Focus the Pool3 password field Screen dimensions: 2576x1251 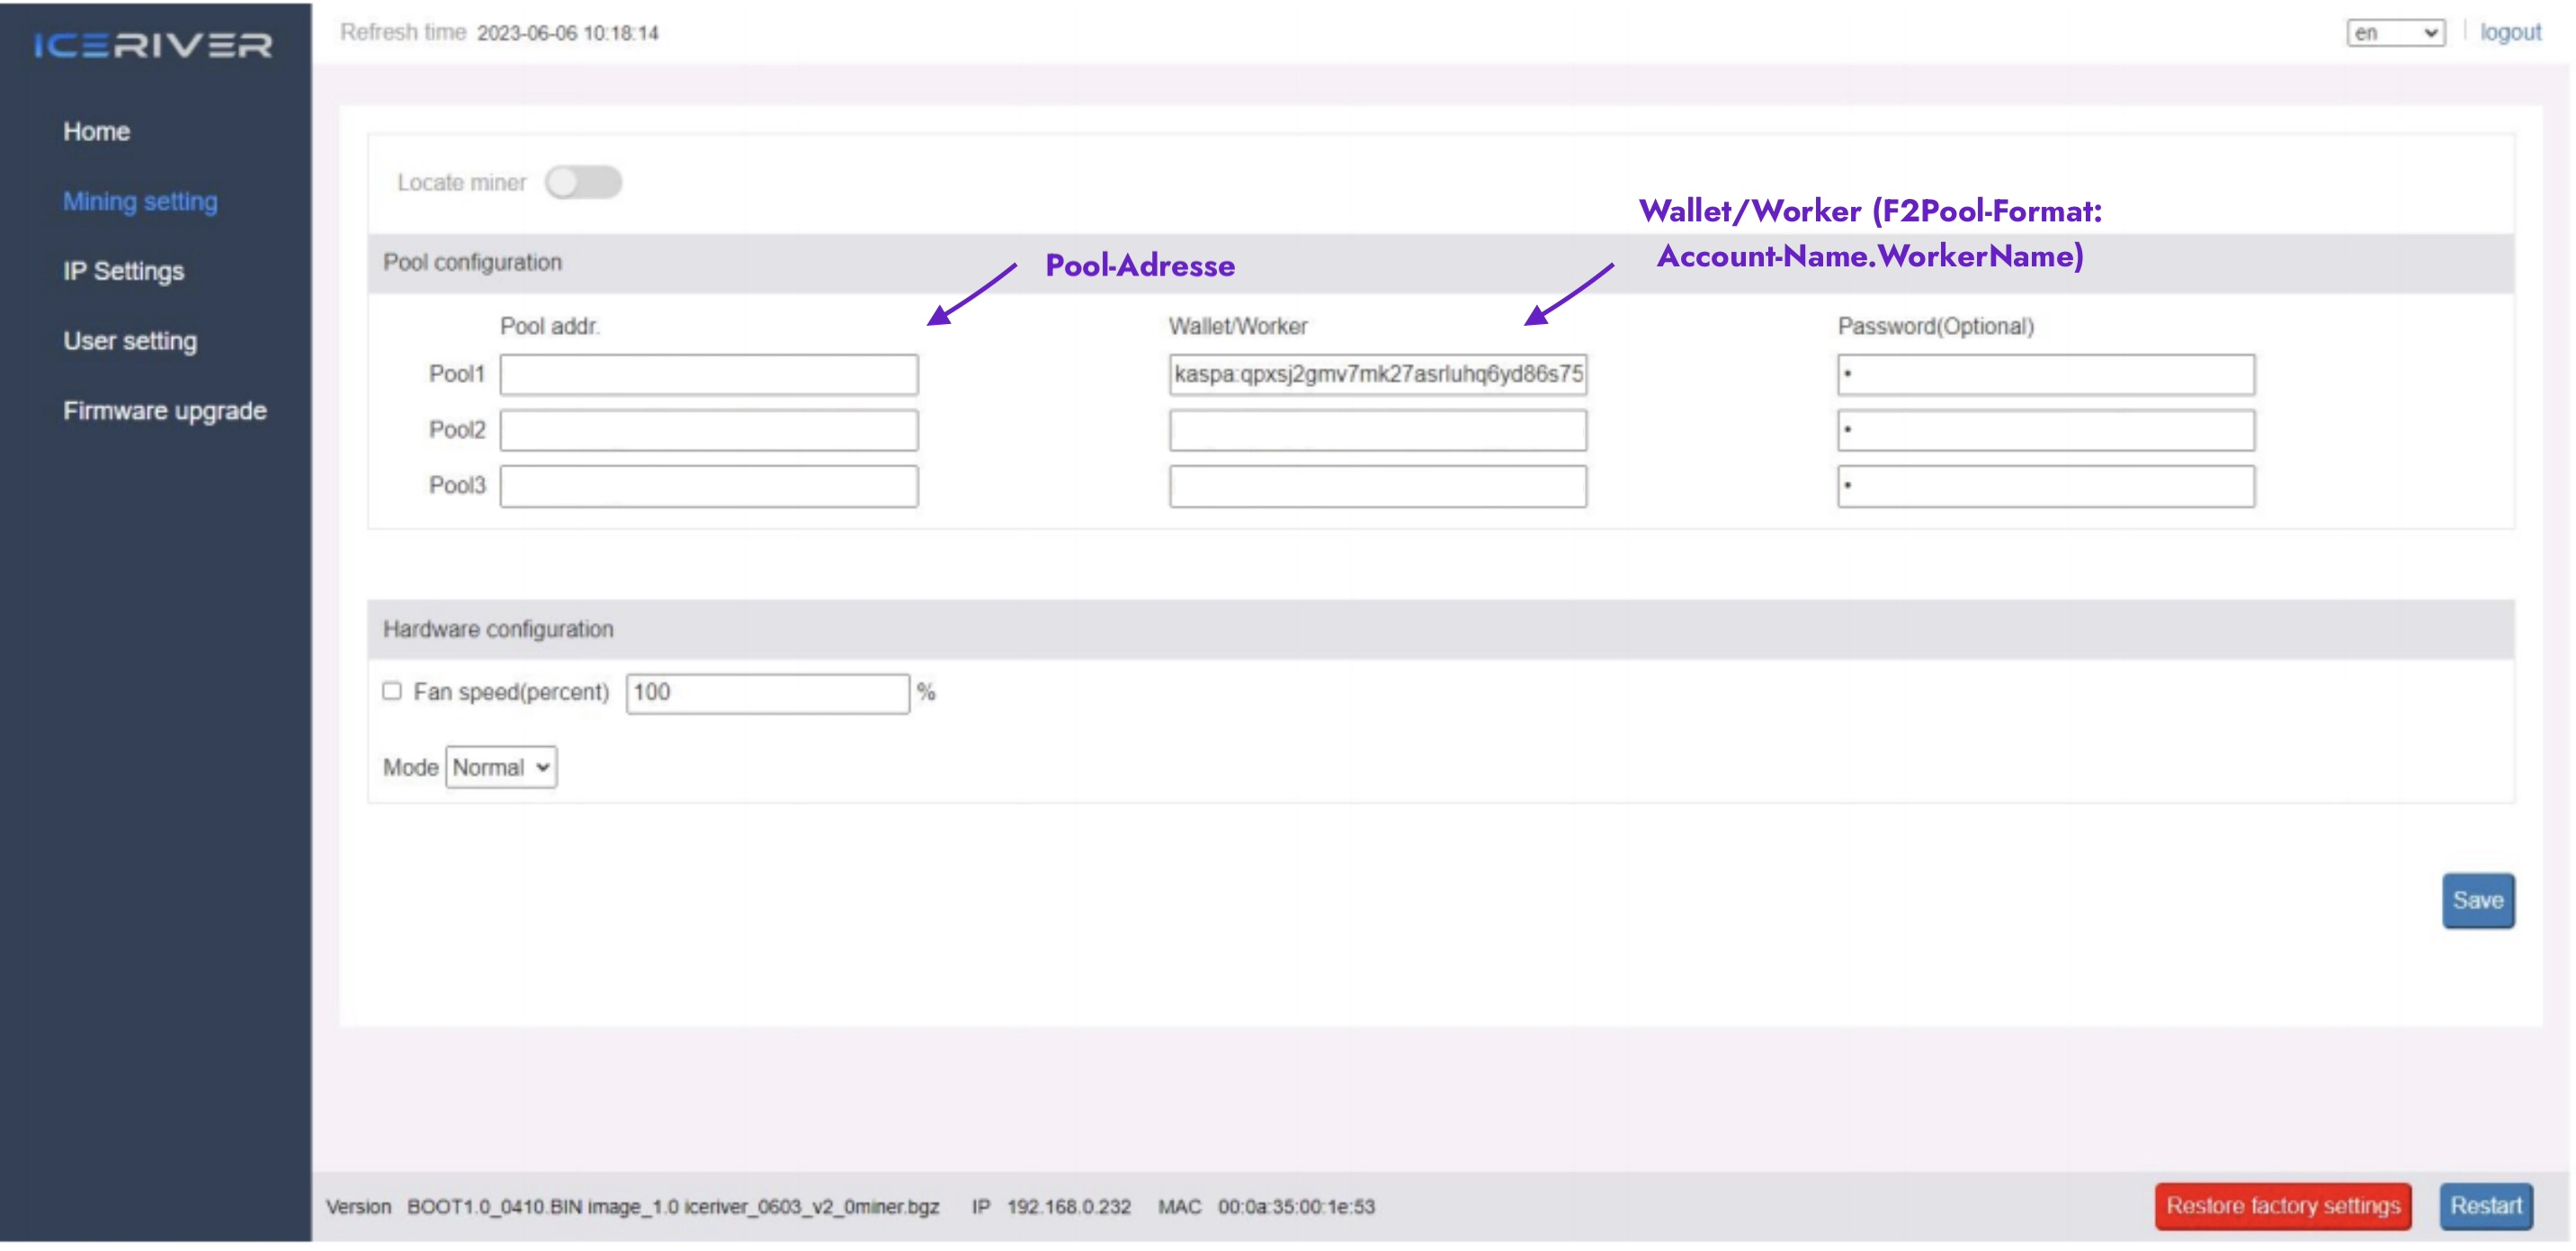(x=2046, y=486)
